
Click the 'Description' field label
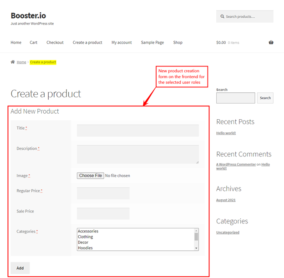(x=27, y=148)
